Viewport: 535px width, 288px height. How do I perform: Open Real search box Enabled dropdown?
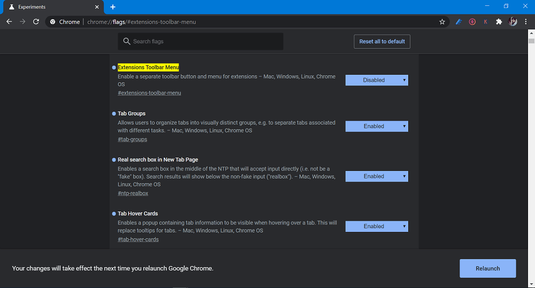[x=377, y=176]
